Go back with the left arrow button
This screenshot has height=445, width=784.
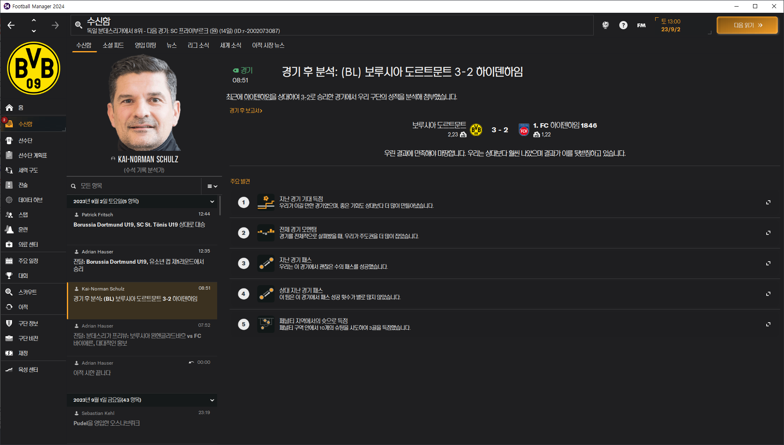(x=11, y=26)
